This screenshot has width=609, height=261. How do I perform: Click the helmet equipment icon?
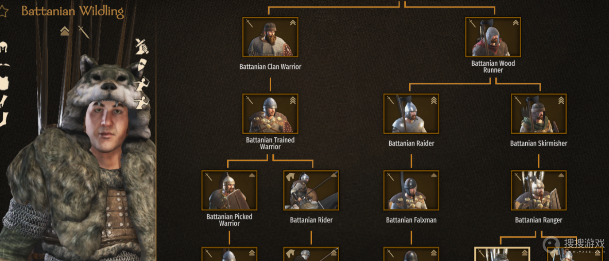[x=4, y=47]
